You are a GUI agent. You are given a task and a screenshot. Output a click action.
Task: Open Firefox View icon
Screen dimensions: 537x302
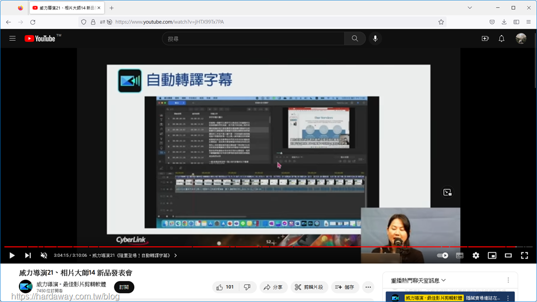point(20,8)
